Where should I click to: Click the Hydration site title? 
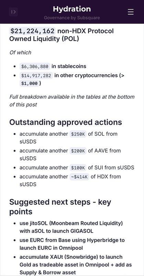point(72,9)
